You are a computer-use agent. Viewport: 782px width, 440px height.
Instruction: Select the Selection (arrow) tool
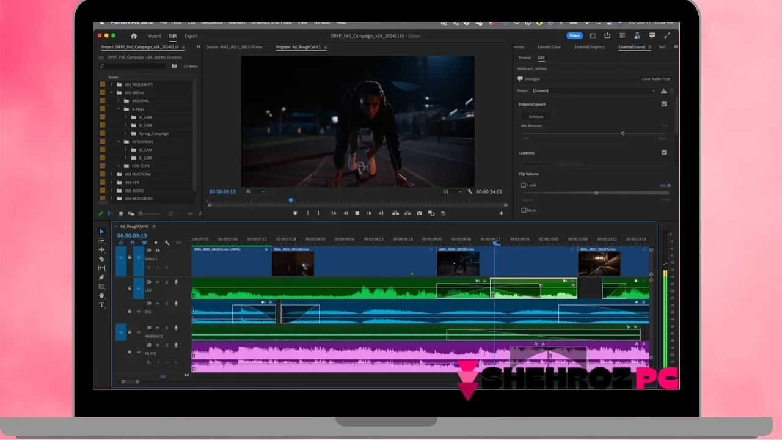pos(101,232)
